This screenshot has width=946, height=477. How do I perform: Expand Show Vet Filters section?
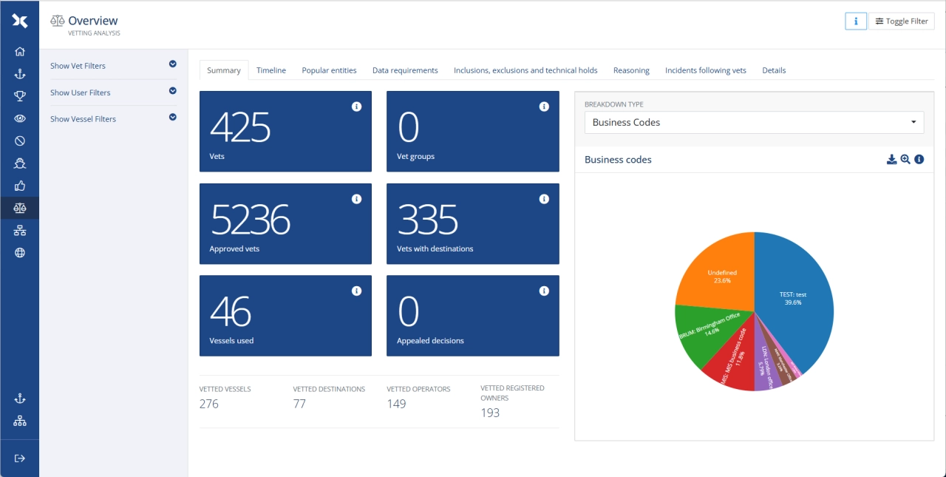pos(173,64)
